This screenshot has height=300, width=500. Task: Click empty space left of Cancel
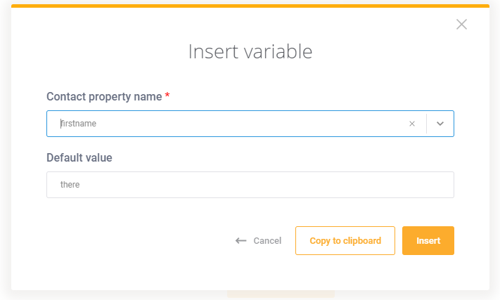[141, 241]
